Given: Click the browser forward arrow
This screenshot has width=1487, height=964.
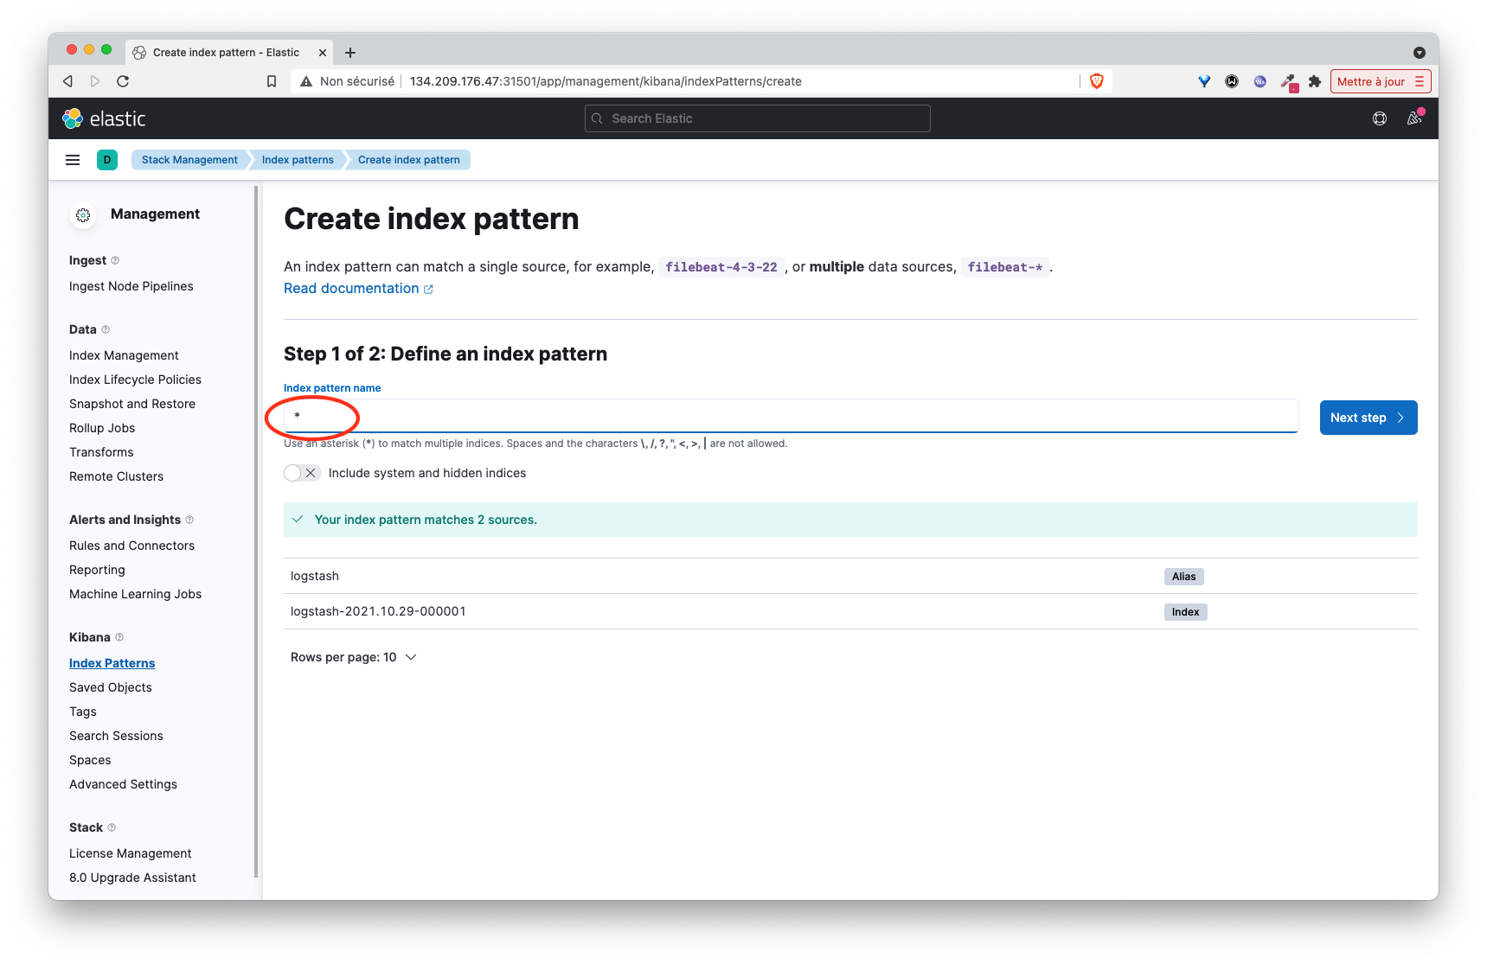Looking at the screenshot, I should pos(95,81).
